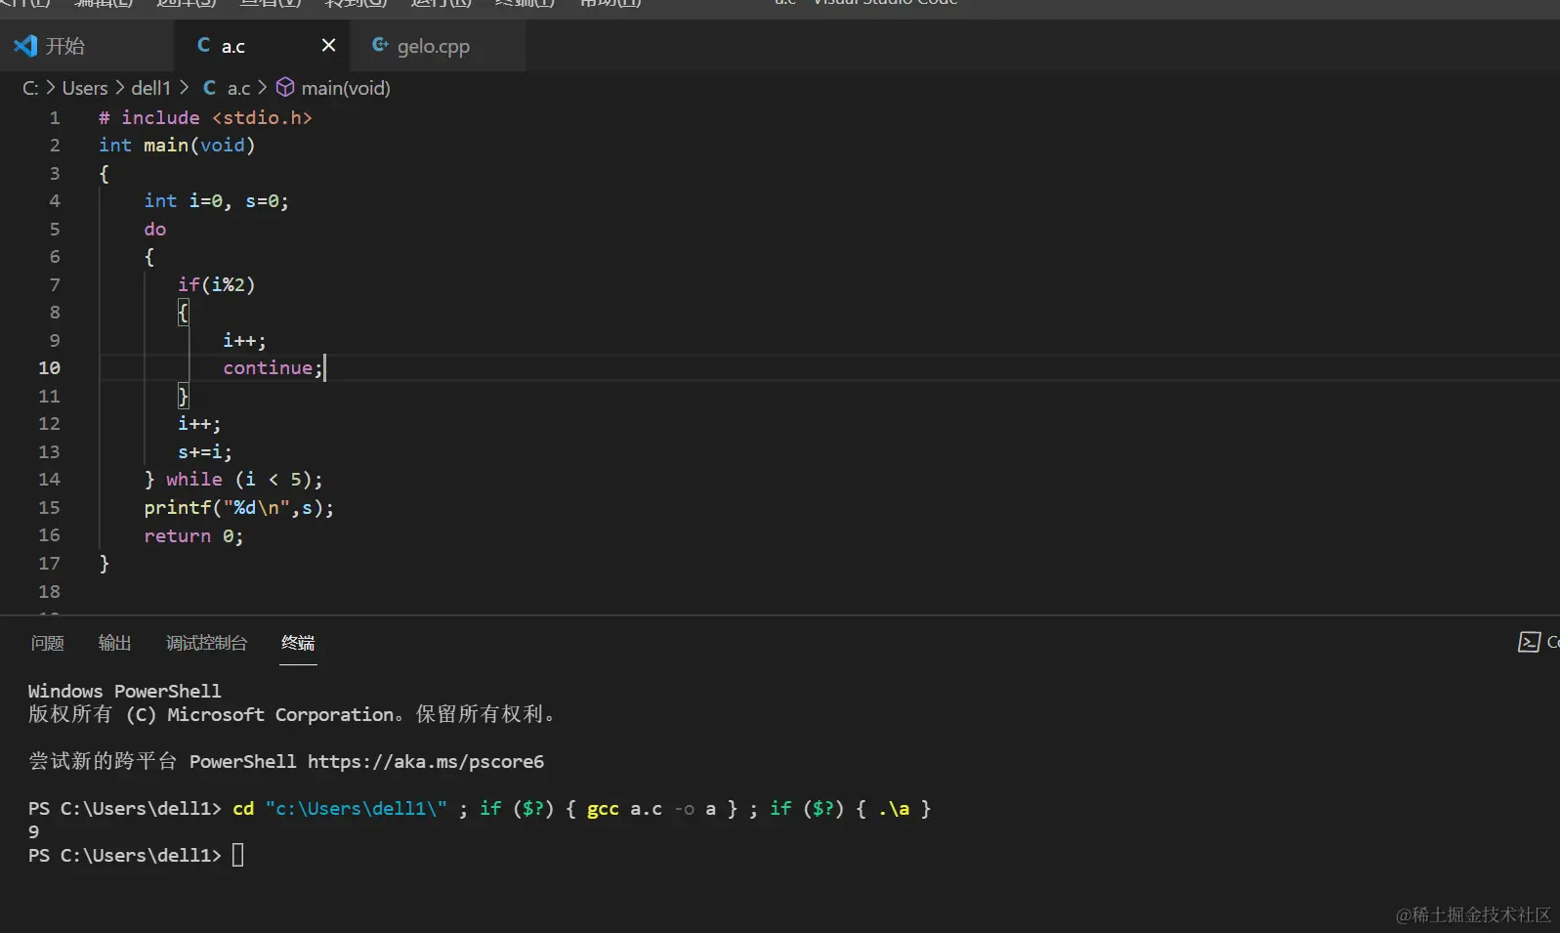Click line number 7 in the gutter

[x=55, y=284]
